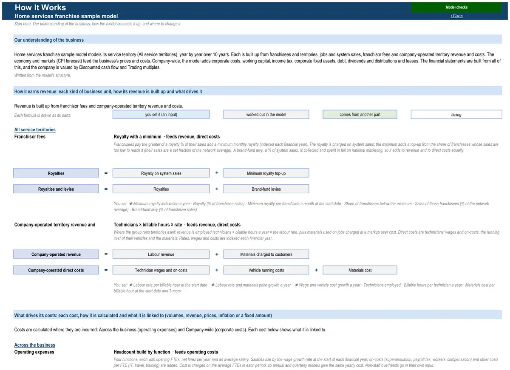Click 'Royalty with a minimum' heading
Image resolution: width=510 pixels, height=370 pixels.
138,137
